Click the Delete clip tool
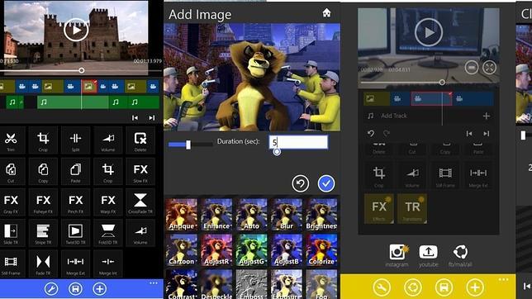The height and width of the screenshot is (299, 532). tap(140, 140)
